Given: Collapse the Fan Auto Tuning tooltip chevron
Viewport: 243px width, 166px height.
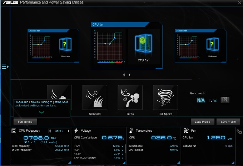Looking at the screenshot, I should coord(41,112).
